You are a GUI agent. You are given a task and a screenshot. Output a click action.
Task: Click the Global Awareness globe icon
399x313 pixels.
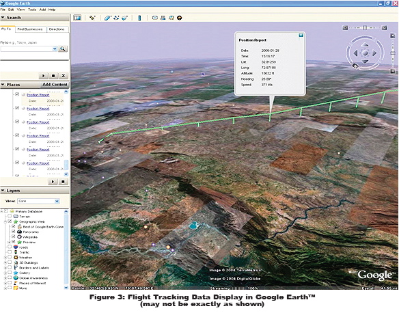point(16,278)
